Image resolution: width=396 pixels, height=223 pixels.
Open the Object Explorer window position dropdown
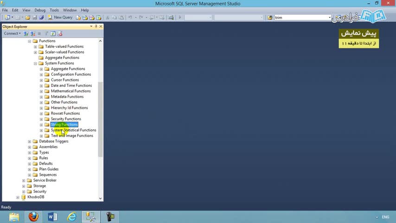click(x=91, y=26)
